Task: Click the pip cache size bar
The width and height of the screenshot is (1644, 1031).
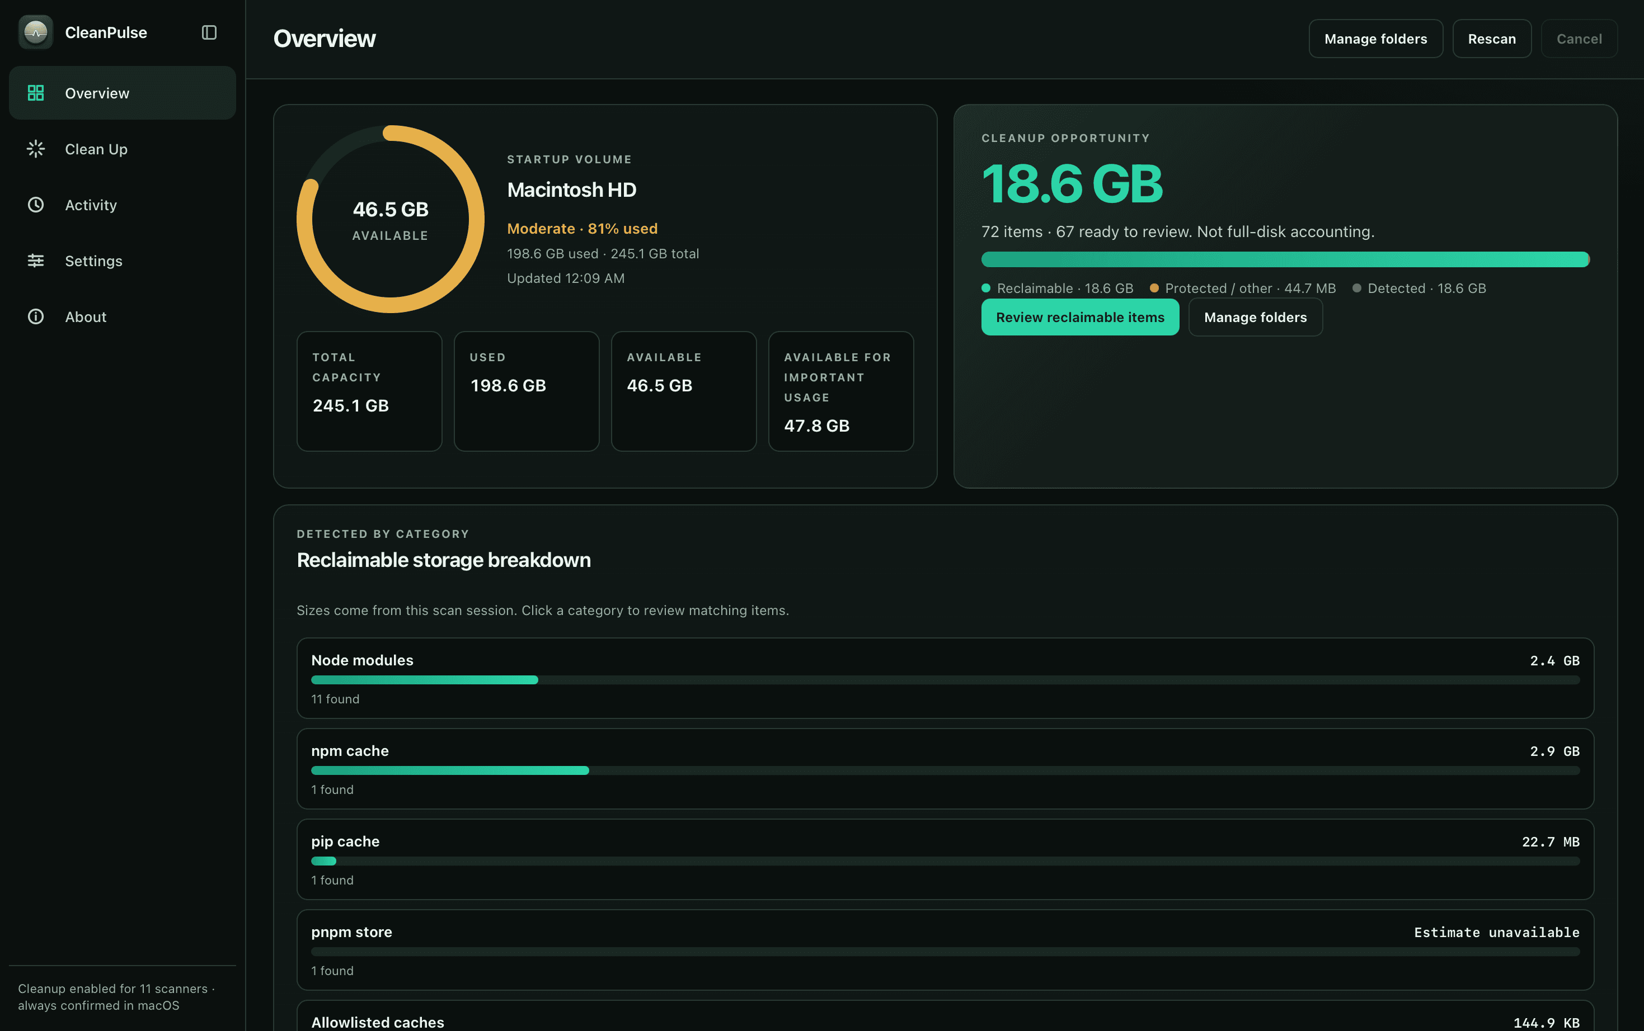Action: coord(945,861)
